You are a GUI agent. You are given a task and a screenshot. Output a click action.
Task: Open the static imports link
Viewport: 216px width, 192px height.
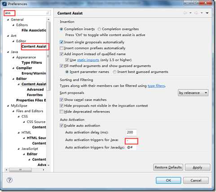click(88, 60)
